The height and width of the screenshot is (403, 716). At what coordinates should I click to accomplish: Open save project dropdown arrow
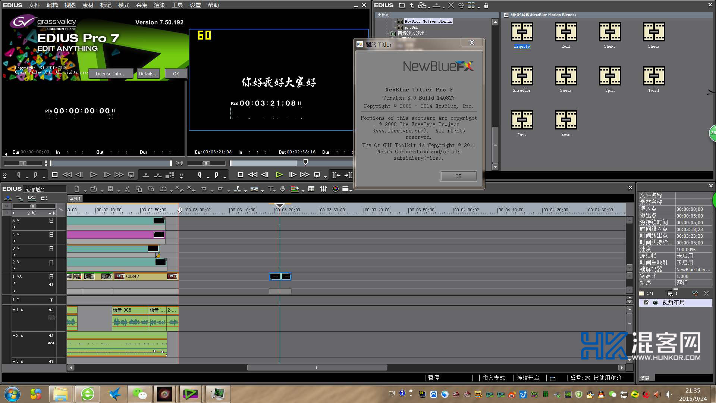click(119, 191)
